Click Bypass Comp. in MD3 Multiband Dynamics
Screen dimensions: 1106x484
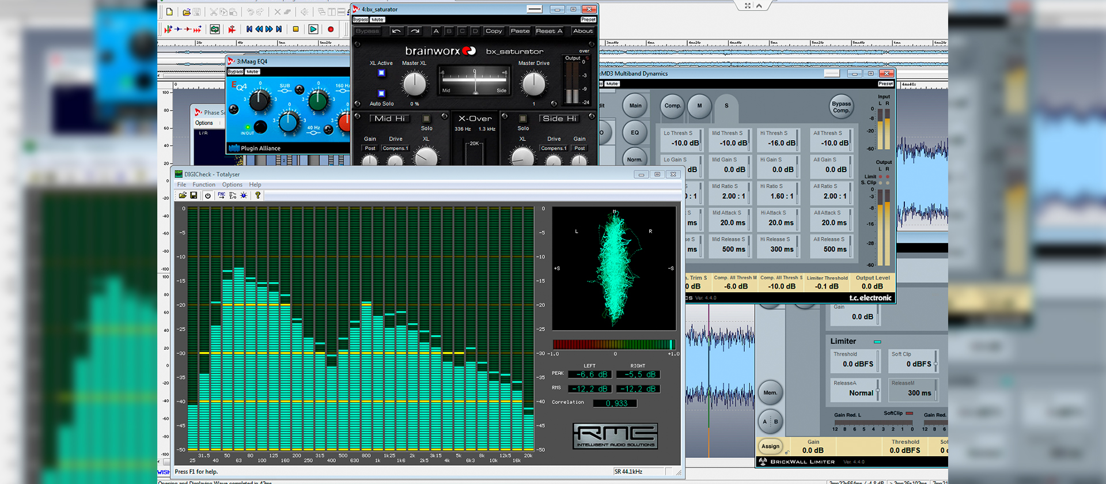coord(841,107)
